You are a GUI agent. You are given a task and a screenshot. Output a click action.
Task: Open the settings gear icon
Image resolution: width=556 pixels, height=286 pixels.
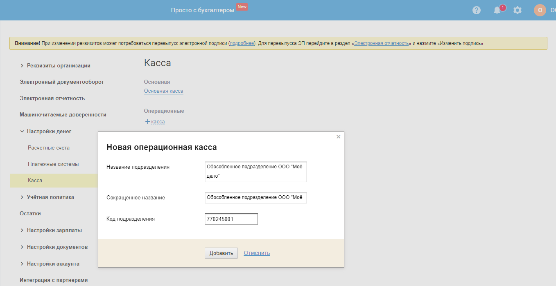click(x=518, y=10)
